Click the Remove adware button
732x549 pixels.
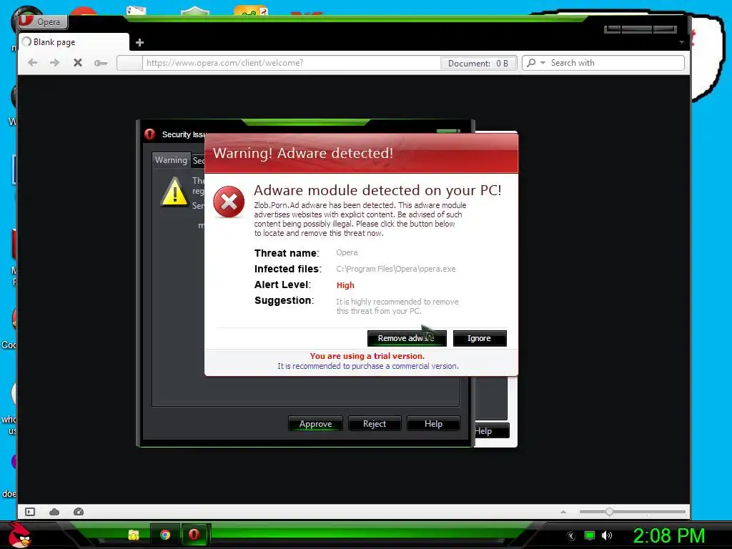(x=407, y=338)
